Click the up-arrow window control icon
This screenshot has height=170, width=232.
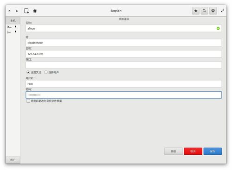coord(17,11)
